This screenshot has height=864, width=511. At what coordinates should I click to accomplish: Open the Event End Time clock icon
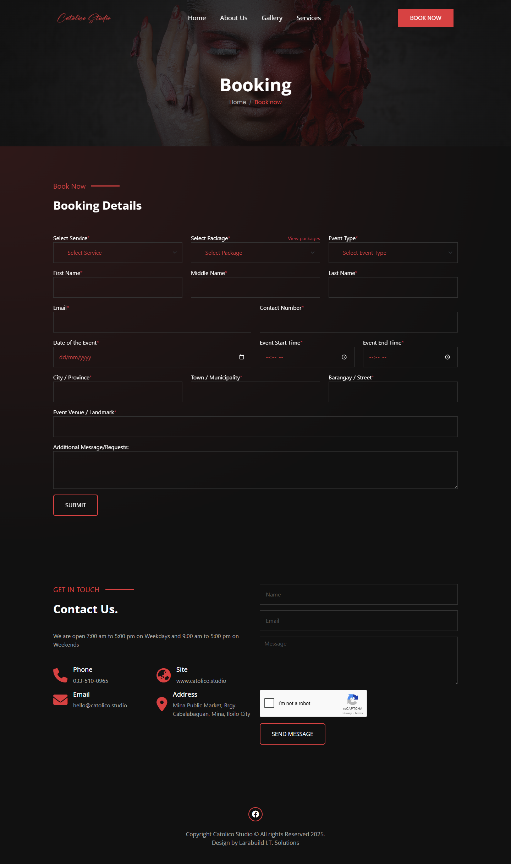(447, 357)
